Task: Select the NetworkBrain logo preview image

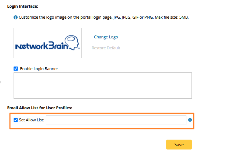Action: [x=48, y=43]
